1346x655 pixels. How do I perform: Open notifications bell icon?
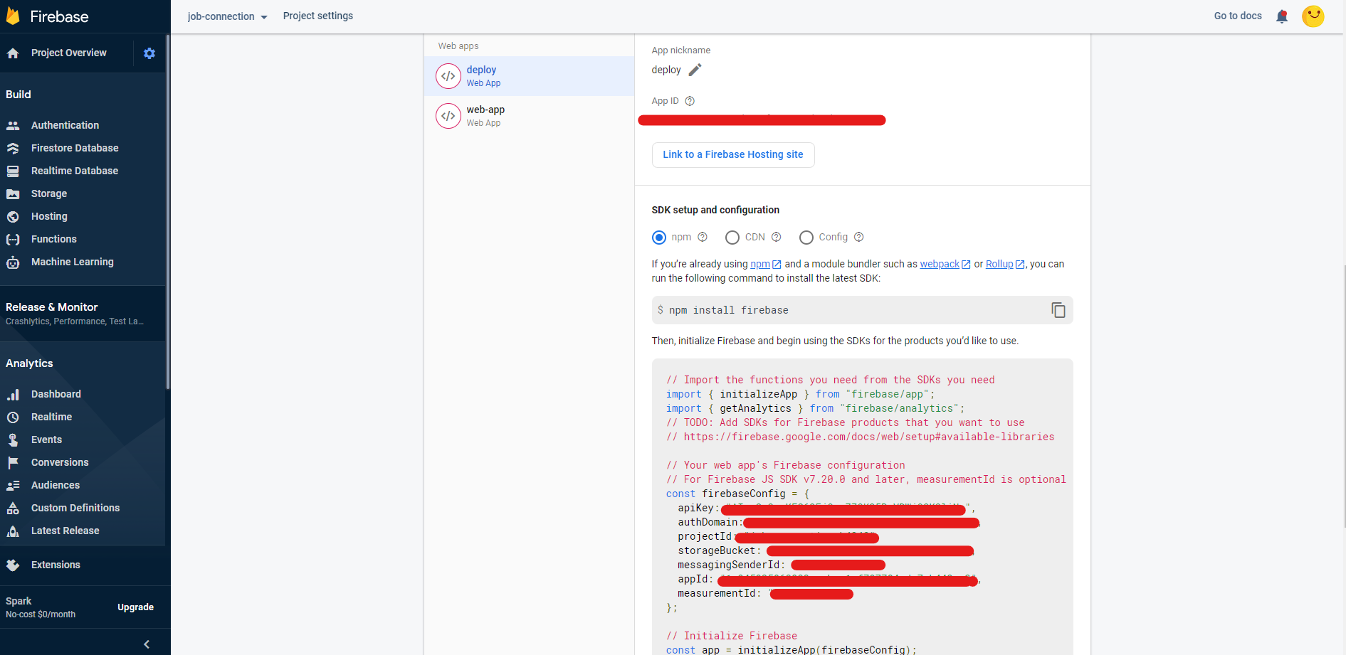pyautogui.click(x=1282, y=16)
